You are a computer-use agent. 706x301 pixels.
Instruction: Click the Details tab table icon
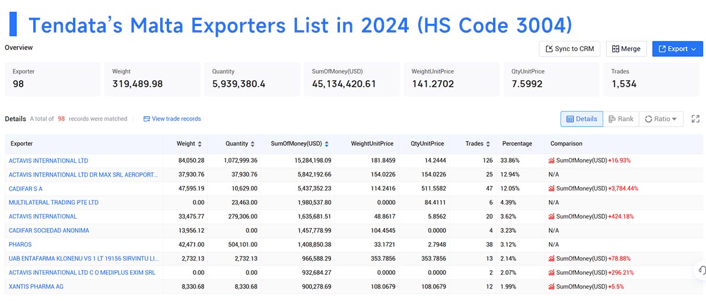[570, 119]
